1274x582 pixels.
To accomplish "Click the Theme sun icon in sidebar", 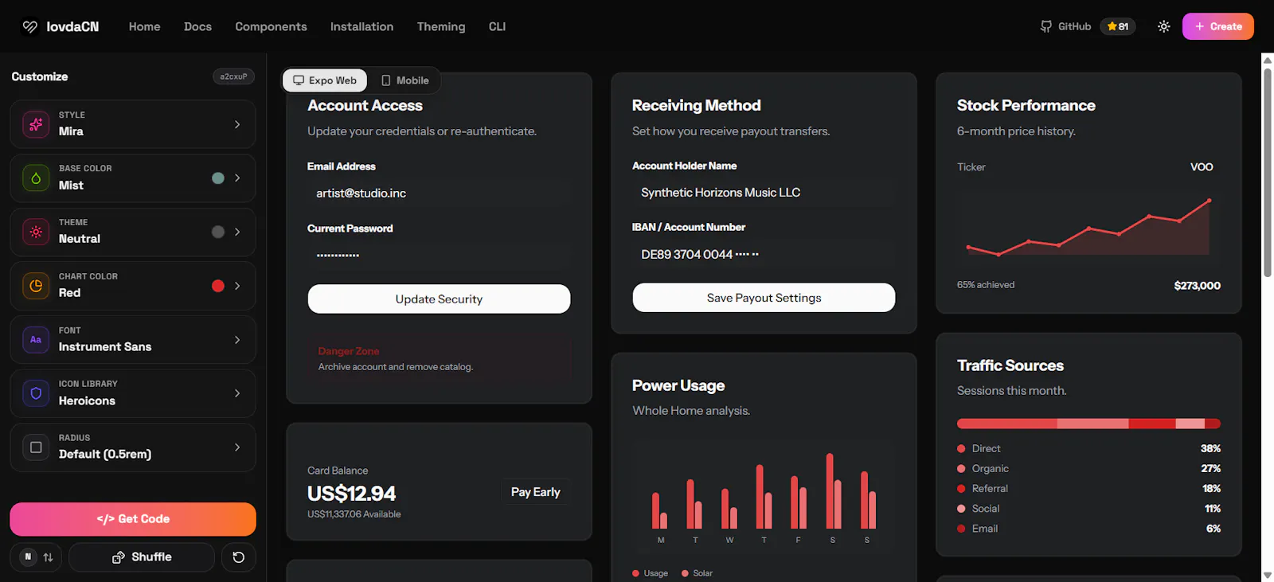I will (x=36, y=232).
